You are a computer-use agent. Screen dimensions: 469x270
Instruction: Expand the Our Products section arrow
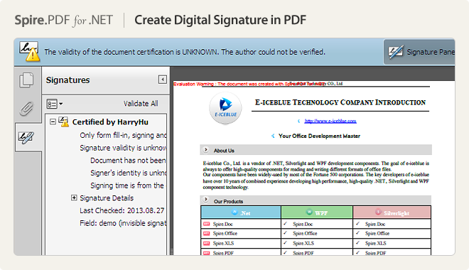(x=206, y=200)
